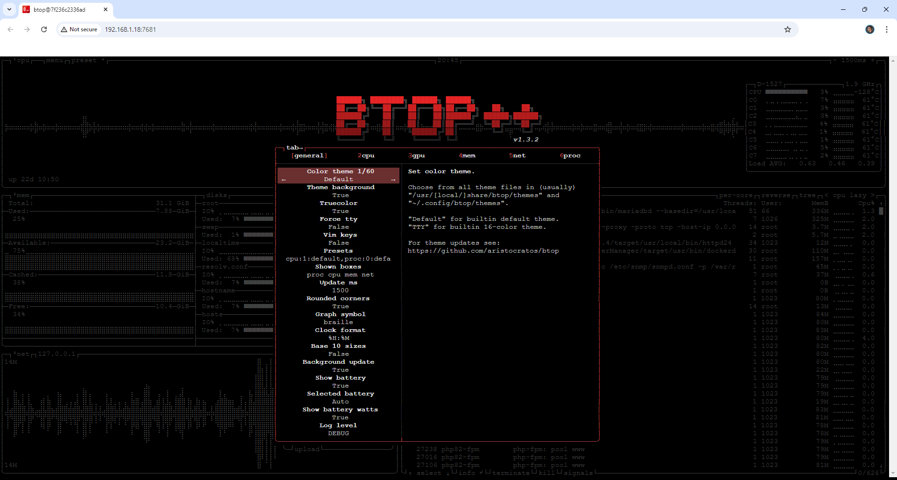Viewport: 897px width, 480px height.
Task: Click the cpu box label in header
Action: point(21,60)
